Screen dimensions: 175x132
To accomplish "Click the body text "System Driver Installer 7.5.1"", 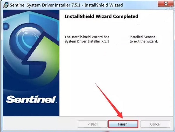I will point(87,41).
